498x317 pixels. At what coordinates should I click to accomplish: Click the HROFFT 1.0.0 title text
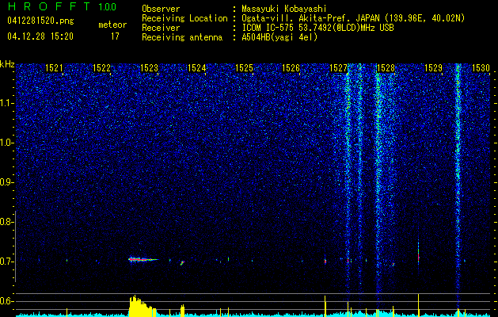(63, 6)
